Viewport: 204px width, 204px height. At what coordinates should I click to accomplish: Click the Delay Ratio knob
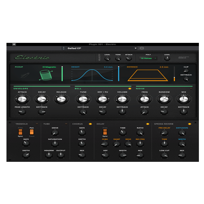click(x=140, y=133)
